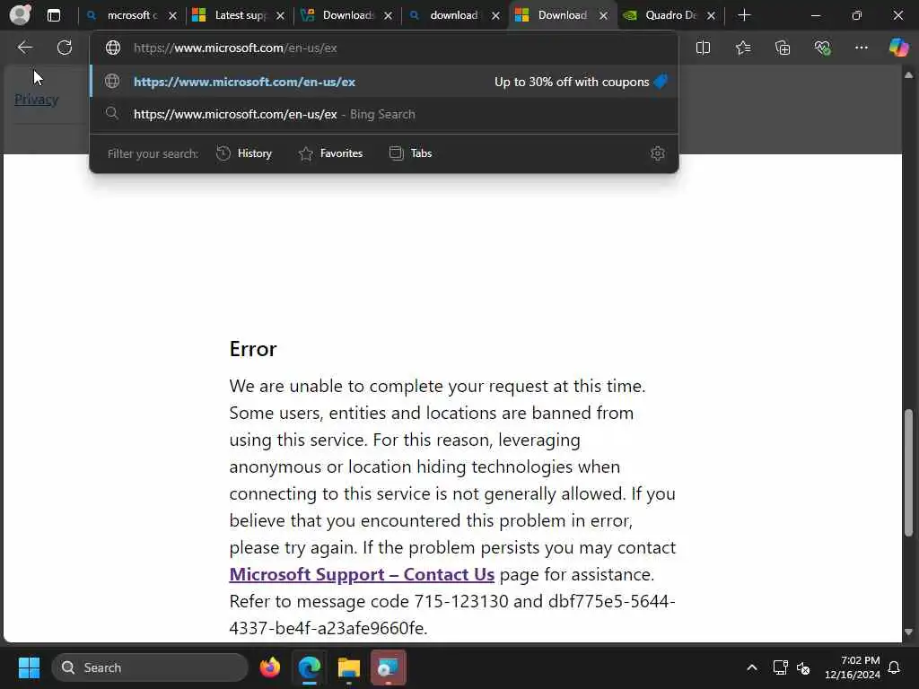Open Collections icon in toolbar
919x689 pixels.
click(x=783, y=48)
